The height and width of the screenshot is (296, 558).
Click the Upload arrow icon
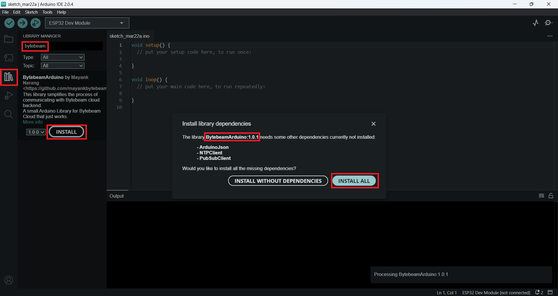[x=22, y=23]
